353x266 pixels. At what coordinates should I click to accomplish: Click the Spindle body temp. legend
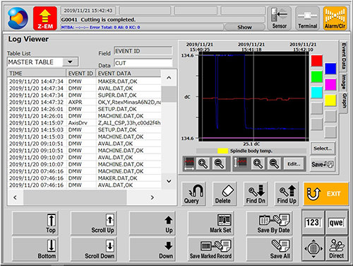(251, 151)
